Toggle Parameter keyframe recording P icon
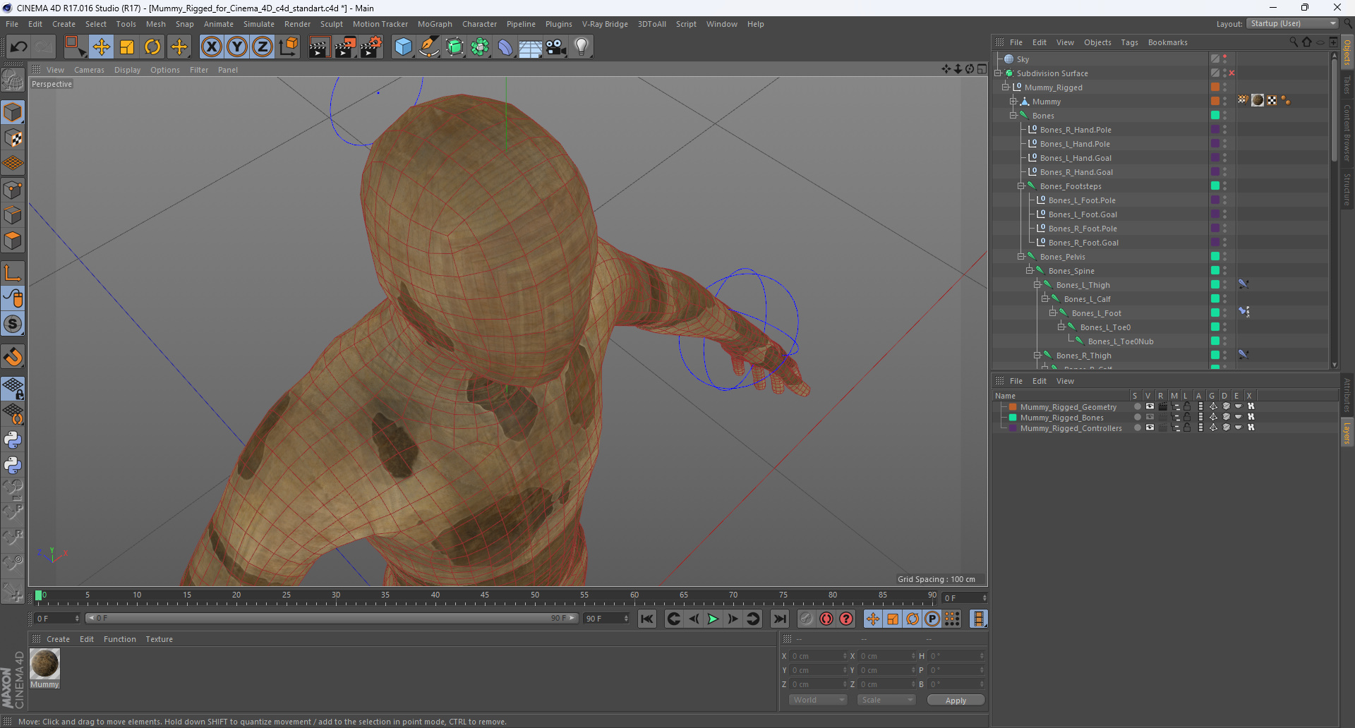The image size is (1355, 728). tap(932, 619)
